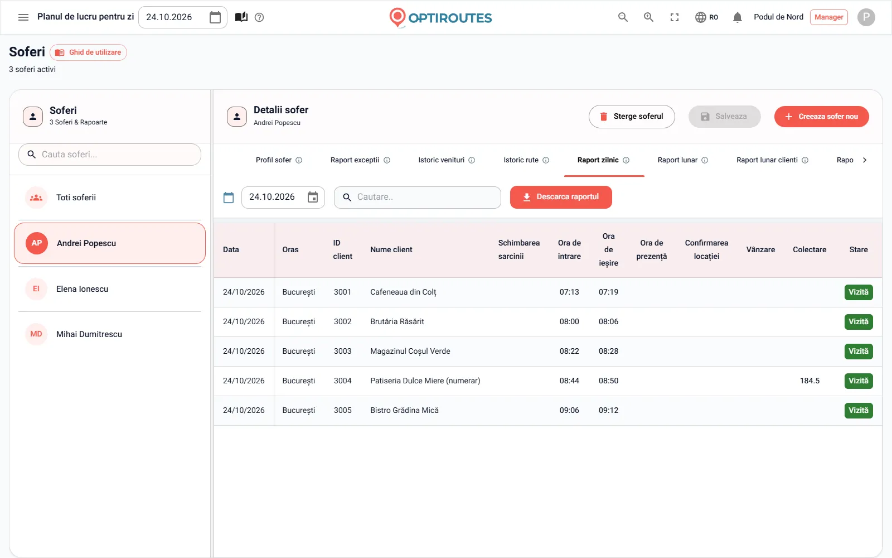Click Vizită status for Cafeneaua din Colț
892x558 pixels.
pos(859,292)
